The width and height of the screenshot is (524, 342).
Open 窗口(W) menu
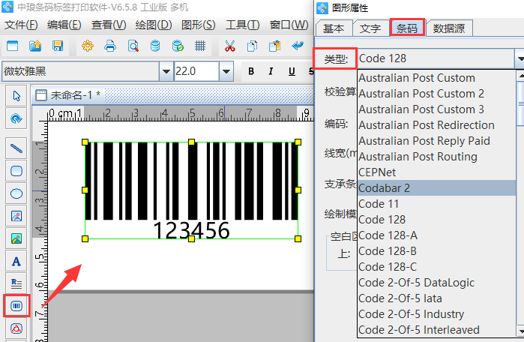pyautogui.click(x=289, y=25)
